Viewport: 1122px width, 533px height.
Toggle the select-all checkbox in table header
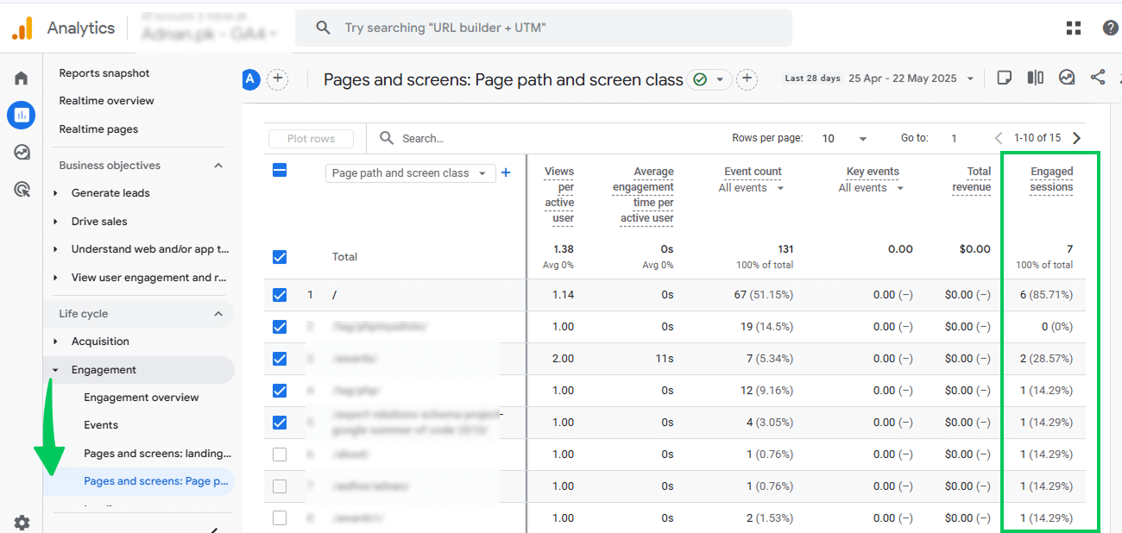coord(280,170)
